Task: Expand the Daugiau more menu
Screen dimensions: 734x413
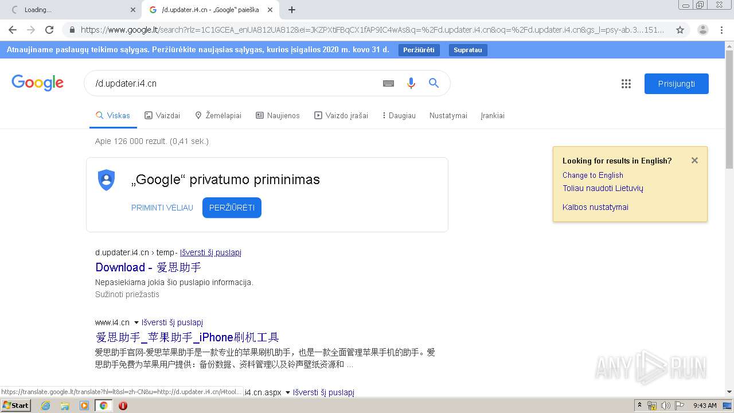Action: pos(399,115)
